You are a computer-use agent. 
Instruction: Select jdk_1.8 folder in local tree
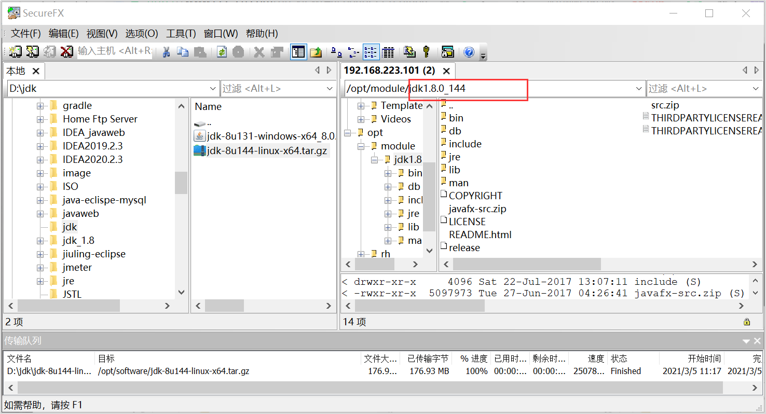pyautogui.click(x=78, y=241)
